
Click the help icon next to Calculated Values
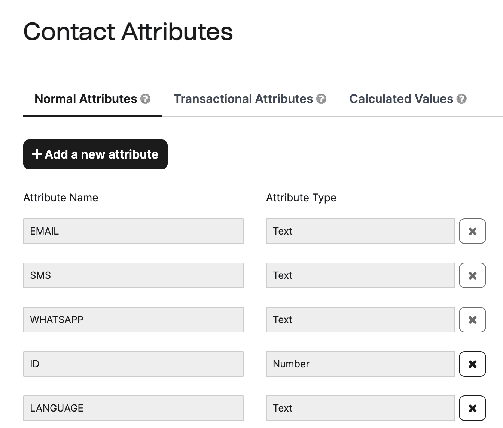(x=461, y=99)
